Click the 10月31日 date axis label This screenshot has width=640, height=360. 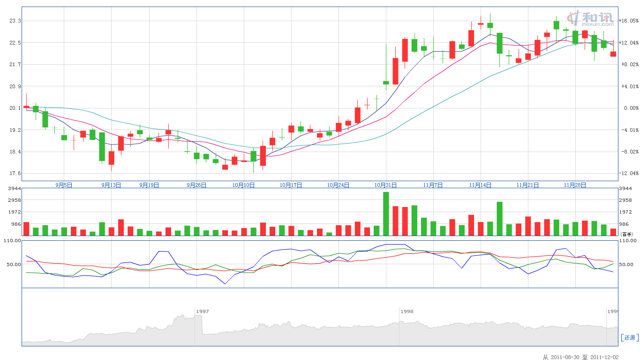pos(386,185)
